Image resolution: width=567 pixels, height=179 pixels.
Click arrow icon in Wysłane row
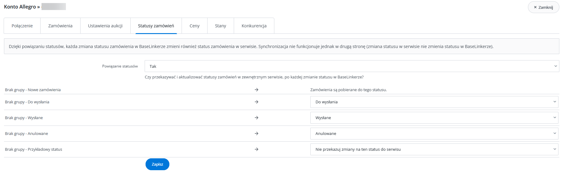[256, 118]
